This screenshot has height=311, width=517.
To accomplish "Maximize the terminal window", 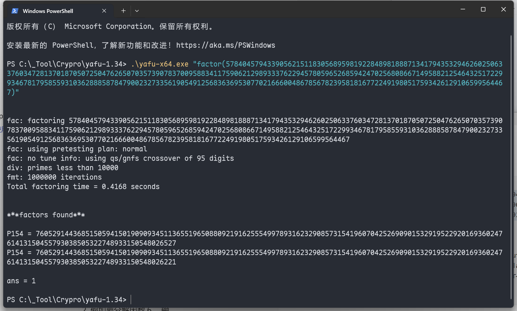I will point(483,9).
